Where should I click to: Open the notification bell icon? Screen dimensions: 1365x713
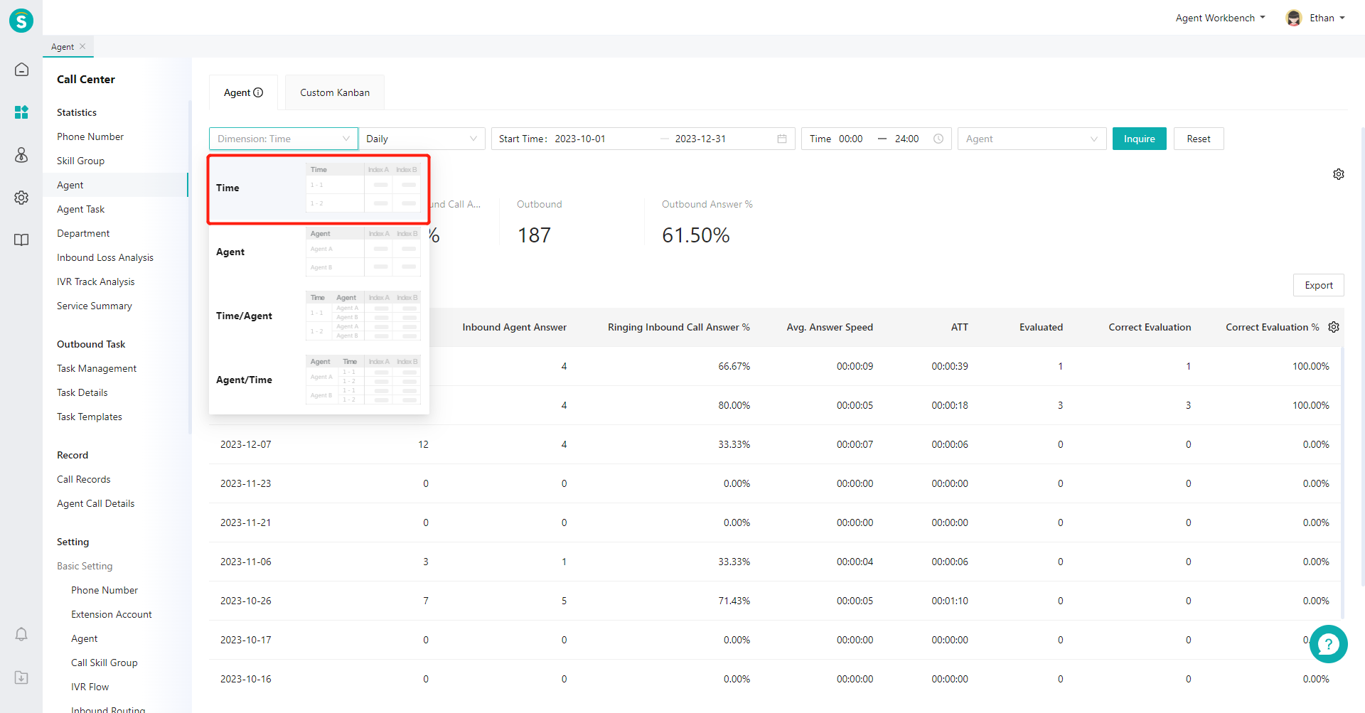pos(21,634)
